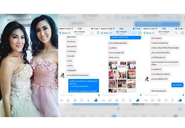Go Back (1) in the second chat
This screenshot has width=185, height=128.
(106, 33)
